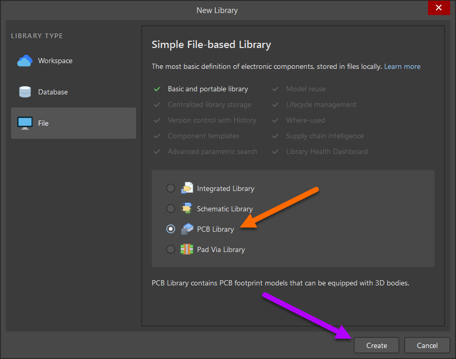Open the Learn more link
Screen dimensions: 456x359
[x=402, y=67]
